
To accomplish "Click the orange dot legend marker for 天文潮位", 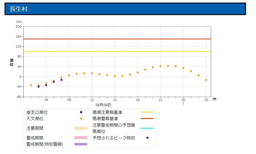I will click(x=81, y=118).
